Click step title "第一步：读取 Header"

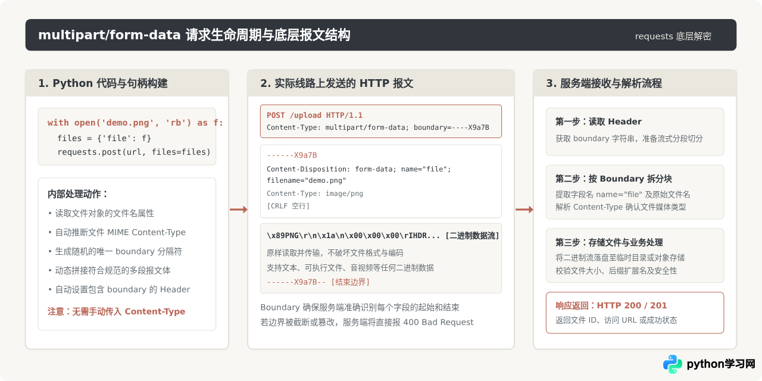pos(598,121)
